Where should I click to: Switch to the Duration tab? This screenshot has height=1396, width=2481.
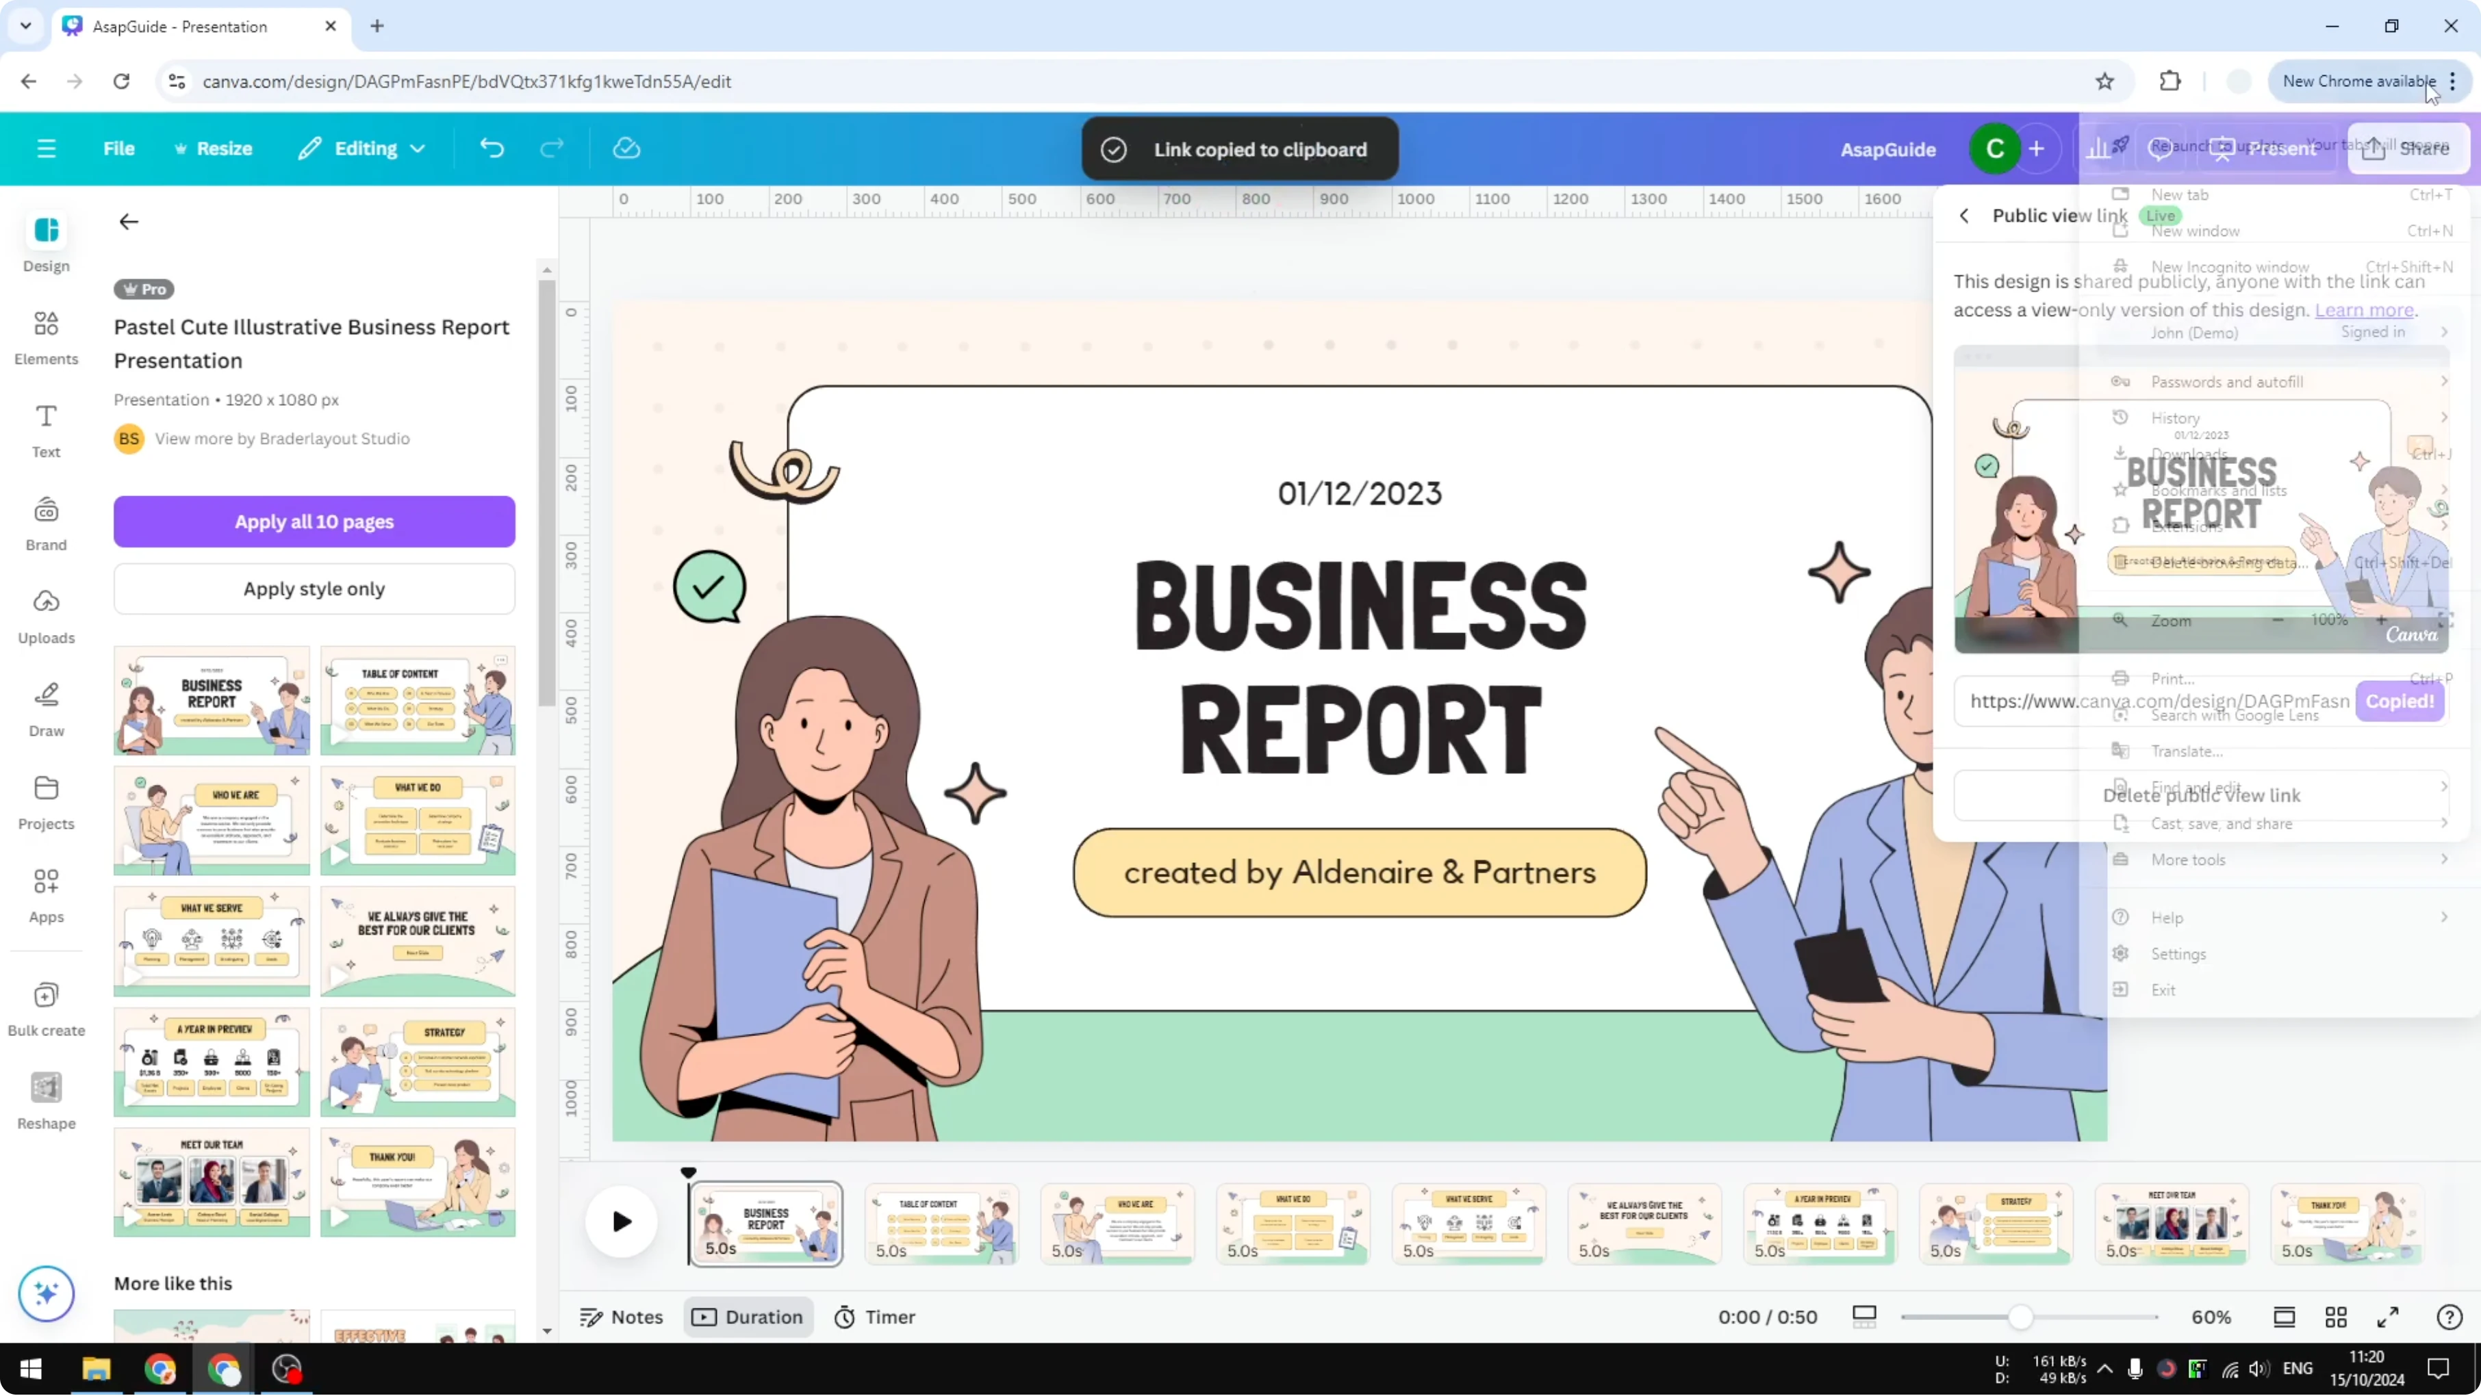748,1316
